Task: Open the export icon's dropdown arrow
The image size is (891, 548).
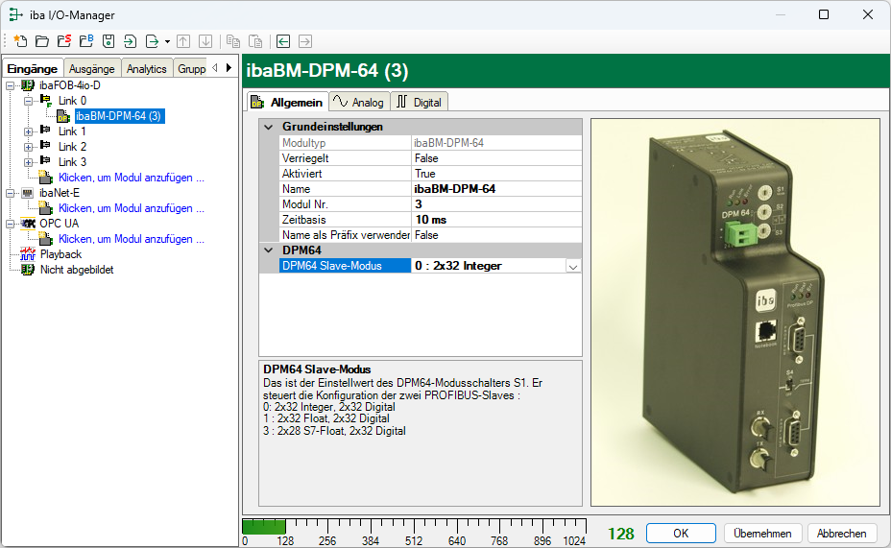Action: [x=167, y=41]
